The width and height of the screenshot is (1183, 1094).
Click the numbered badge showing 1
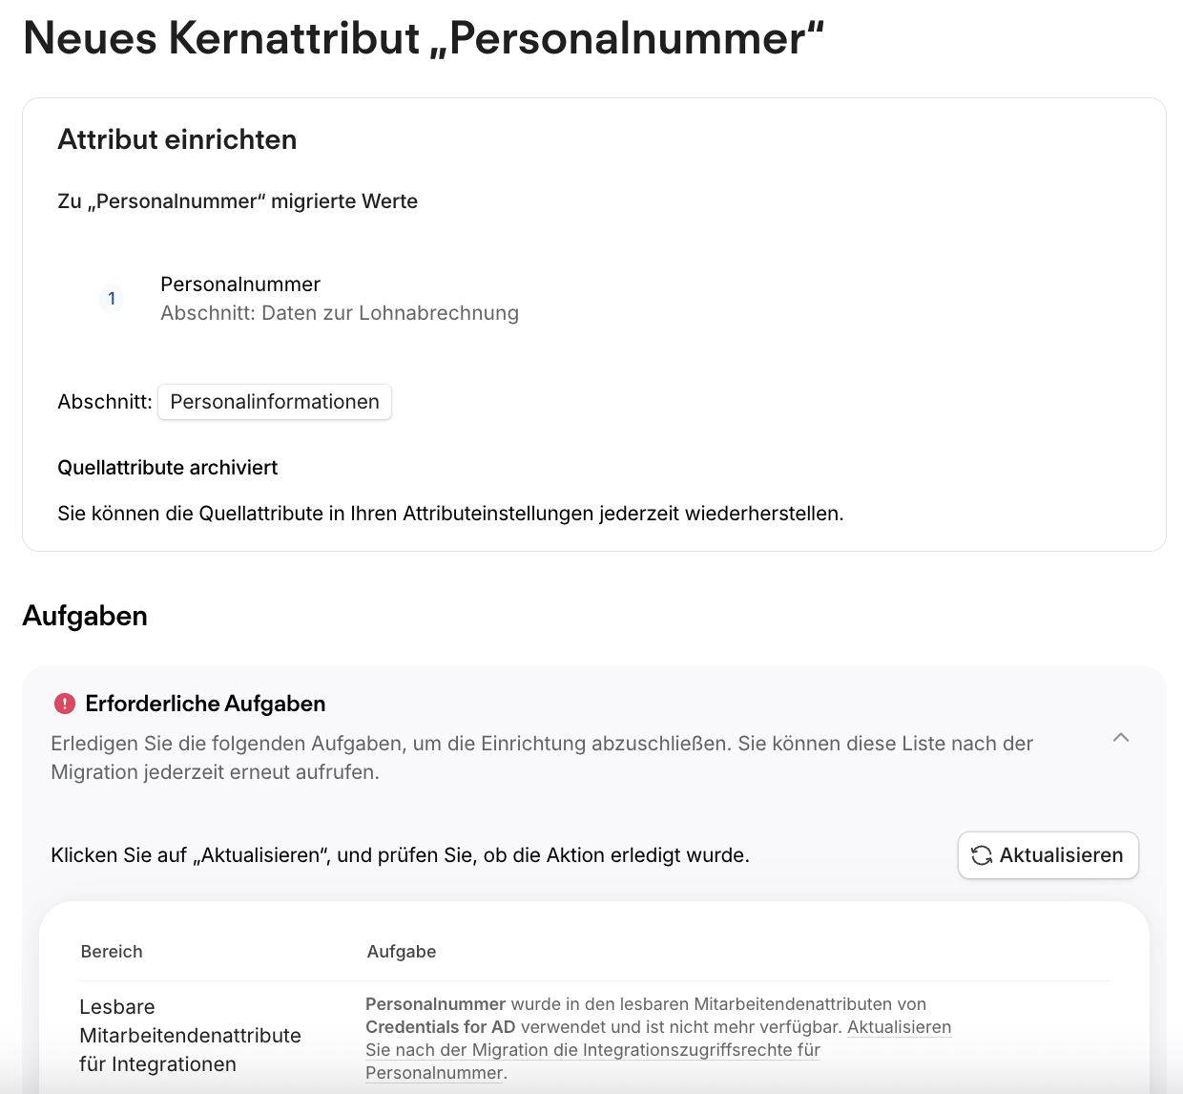pos(112,299)
